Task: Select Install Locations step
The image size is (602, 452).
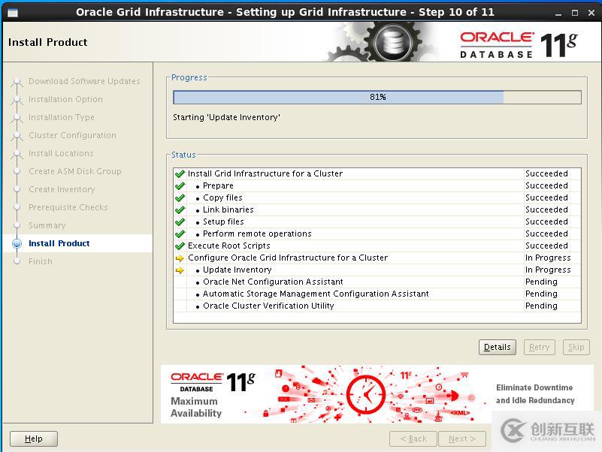Action: (x=61, y=153)
